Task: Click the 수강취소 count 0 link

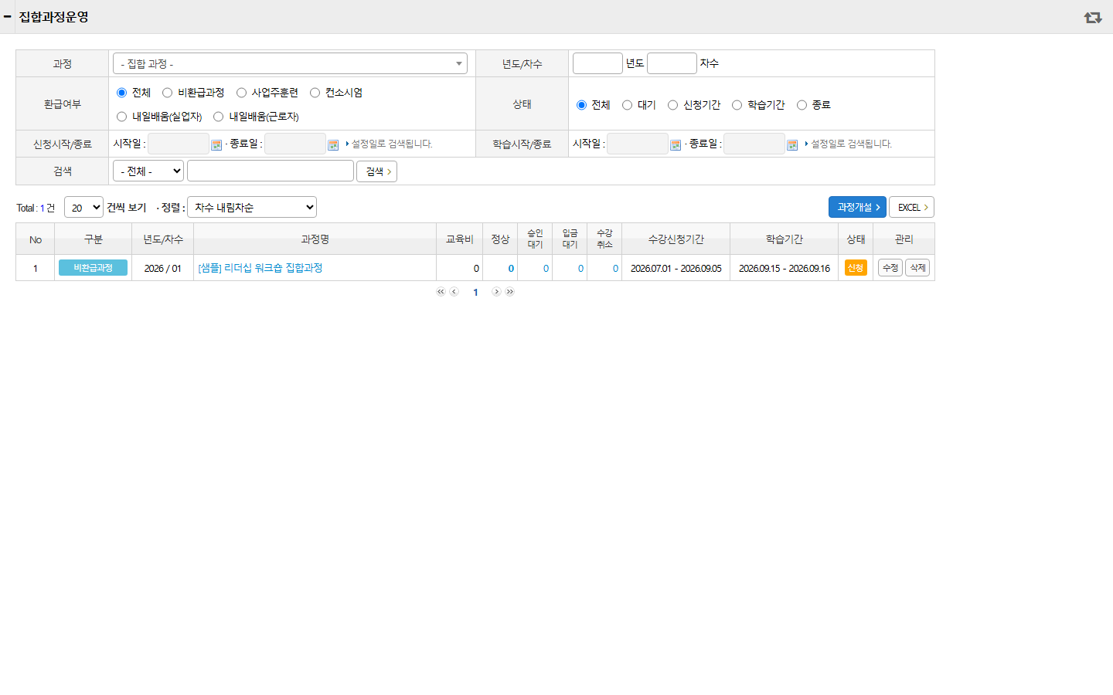Action: [615, 269]
